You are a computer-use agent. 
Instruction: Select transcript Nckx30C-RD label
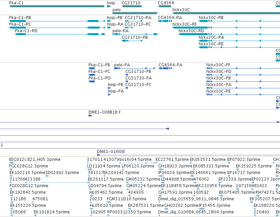(191, 31)
